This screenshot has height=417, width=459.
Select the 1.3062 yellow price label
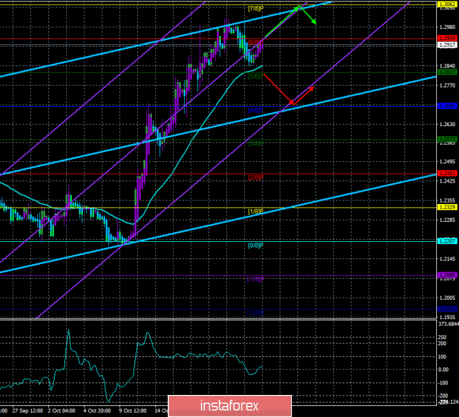coord(447,4)
